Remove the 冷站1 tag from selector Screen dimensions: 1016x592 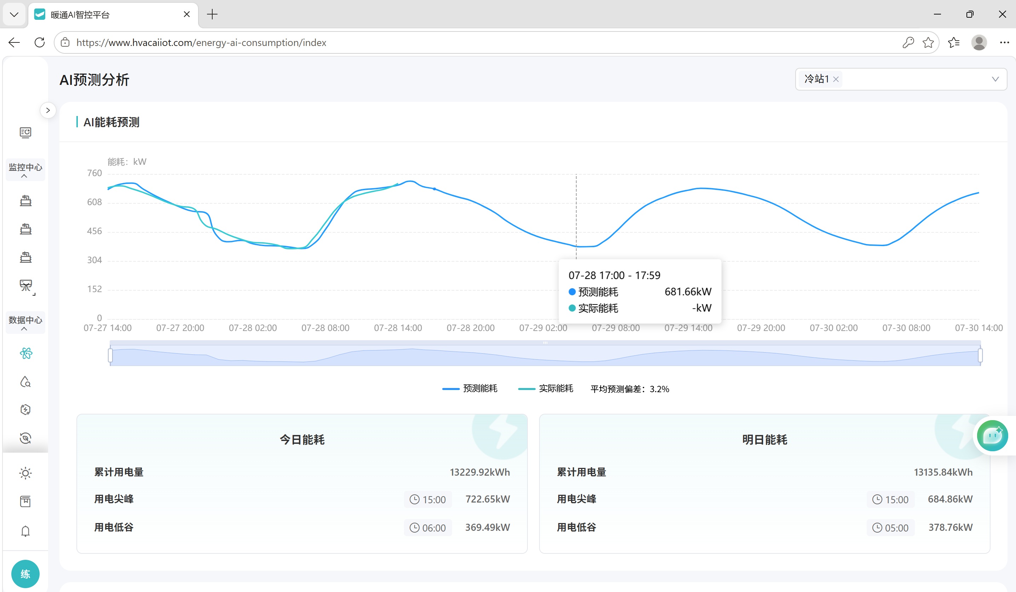tap(836, 79)
